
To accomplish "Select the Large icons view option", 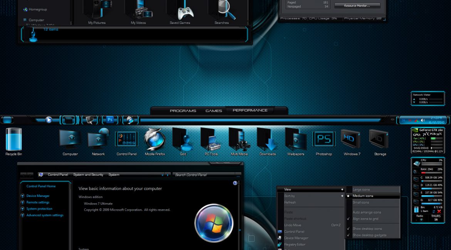I will [x=373, y=190].
